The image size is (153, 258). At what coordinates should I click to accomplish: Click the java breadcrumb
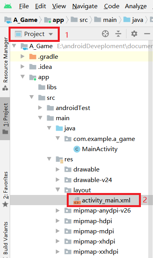(x=133, y=20)
